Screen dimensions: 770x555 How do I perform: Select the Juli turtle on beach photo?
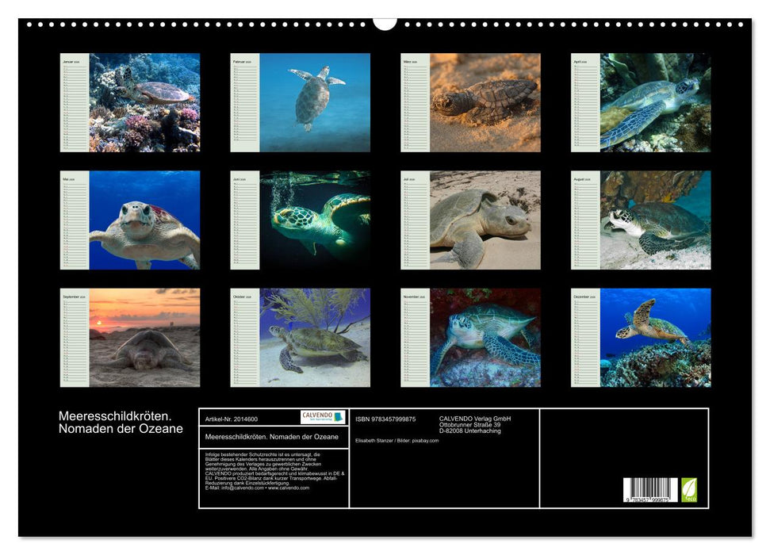485,220
